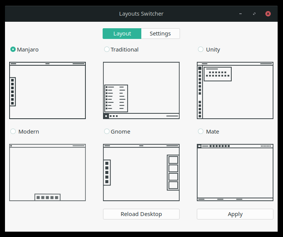
Task: Click the Reload Desktop button
Action: pos(141,214)
